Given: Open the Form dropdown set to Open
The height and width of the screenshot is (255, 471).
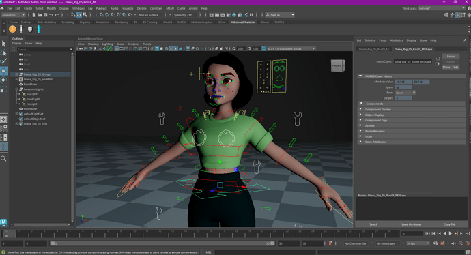Looking at the screenshot, I should pyautogui.click(x=405, y=93).
